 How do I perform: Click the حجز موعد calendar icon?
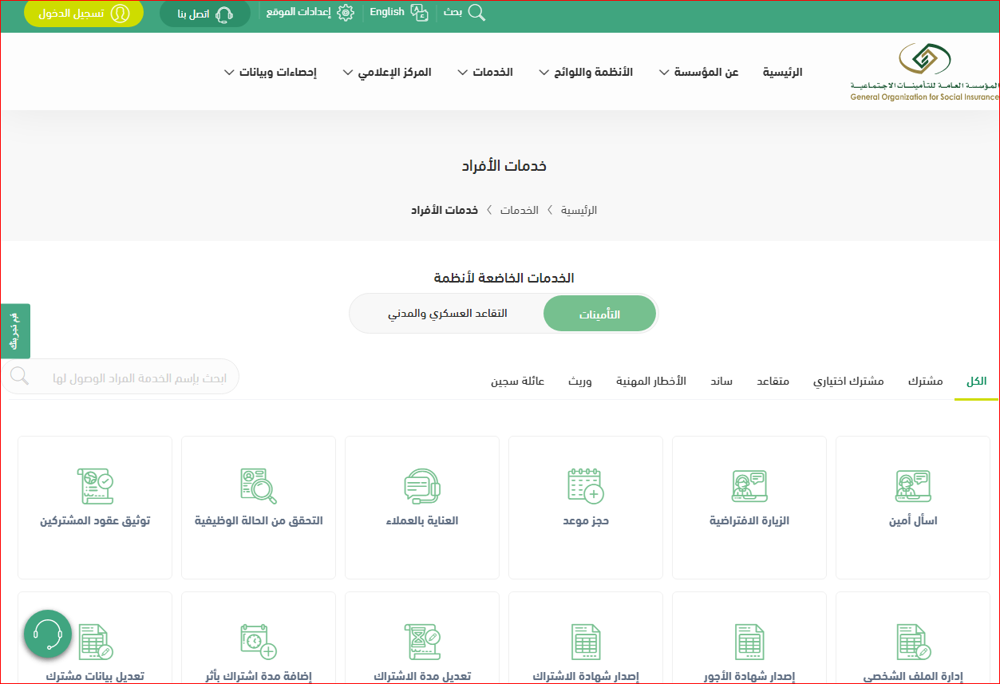585,486
